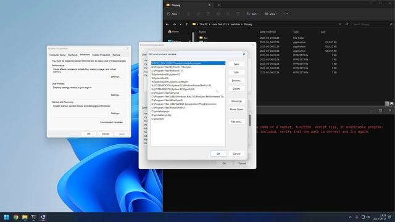Click the Move Down button

(x=236, y=110)
